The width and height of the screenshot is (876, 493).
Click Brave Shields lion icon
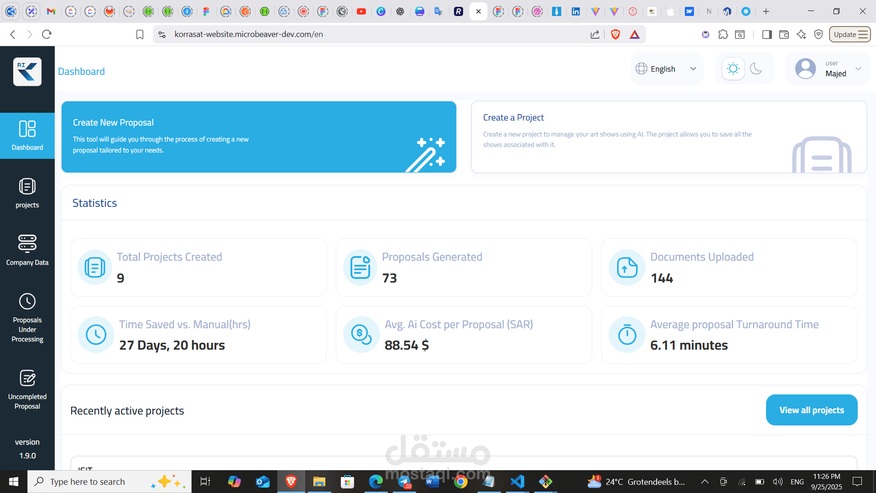615,34
